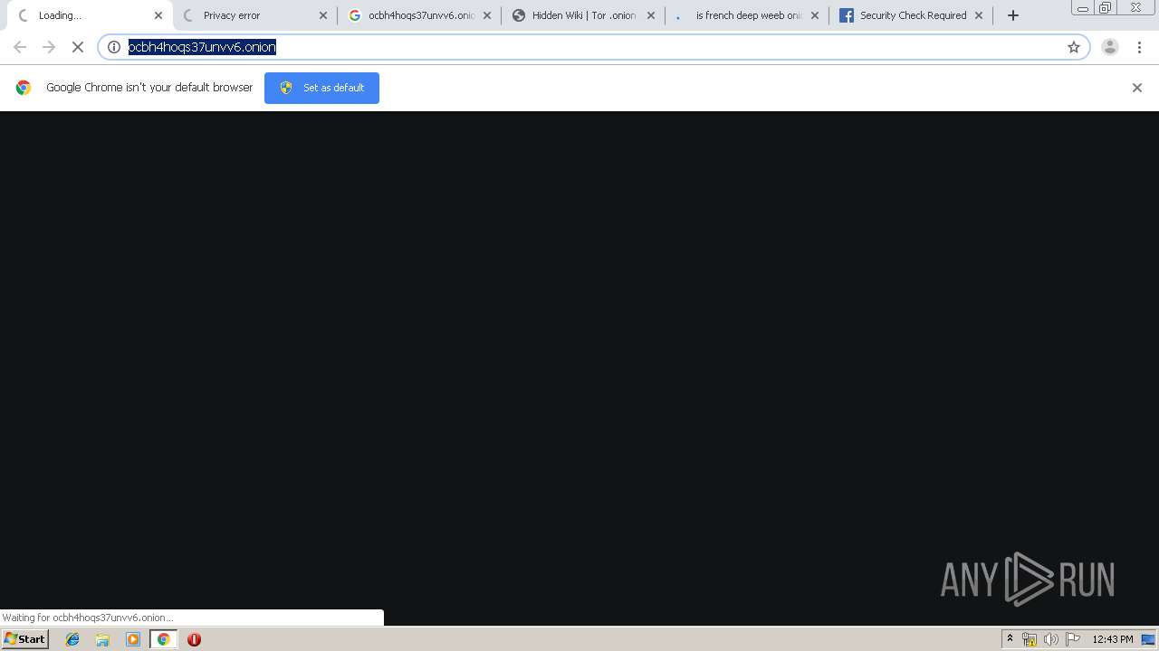Image resolution: width=1159 pixels, height=651 pixels.
Task: Open the volume speaker tray icon
Action: [x=1051, y=639]
